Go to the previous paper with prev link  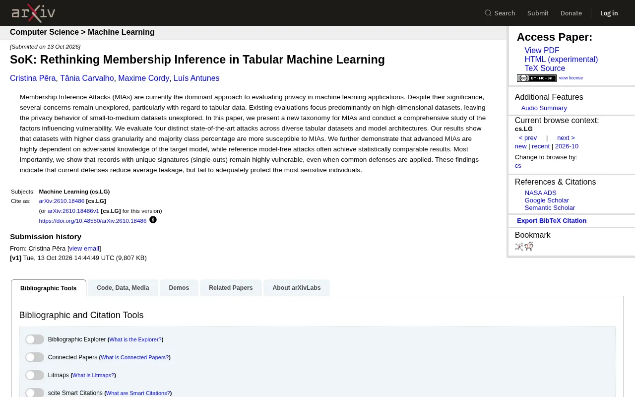coord(528,138)
